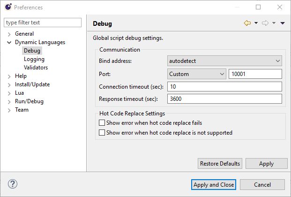Select the Lua preferences category
Viewport: 291px width, 197px height.
pyautogui.click(x=19, y=93)
